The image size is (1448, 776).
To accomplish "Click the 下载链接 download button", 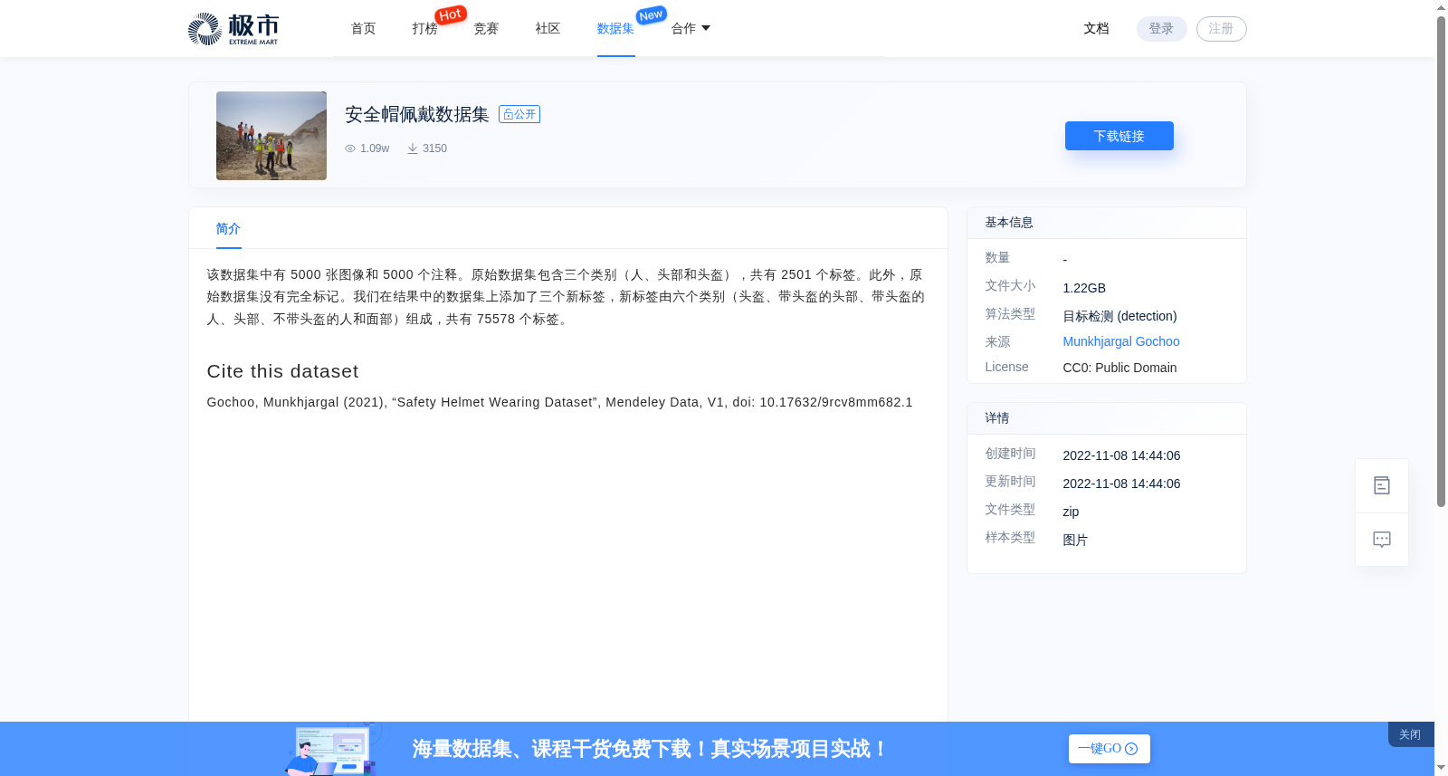I will 1119,136.
